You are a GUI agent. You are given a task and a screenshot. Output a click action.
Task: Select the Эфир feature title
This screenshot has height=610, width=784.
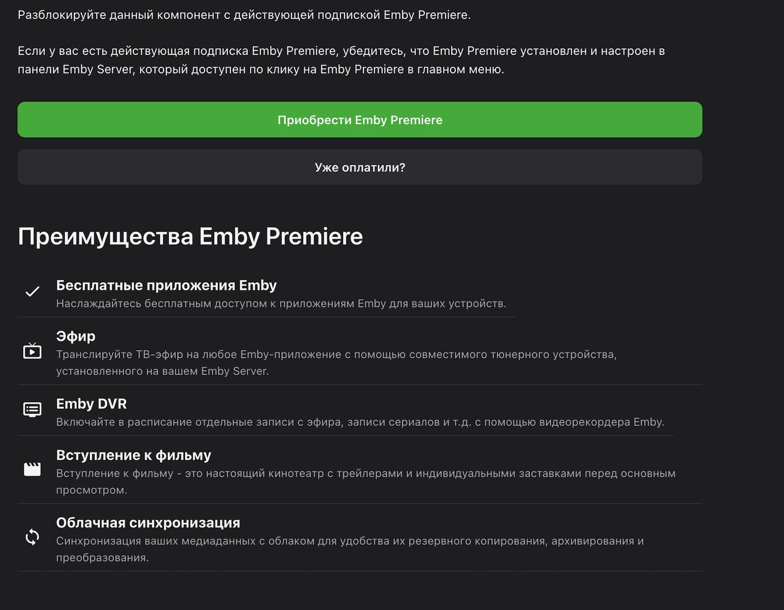[x=76, y=336]
